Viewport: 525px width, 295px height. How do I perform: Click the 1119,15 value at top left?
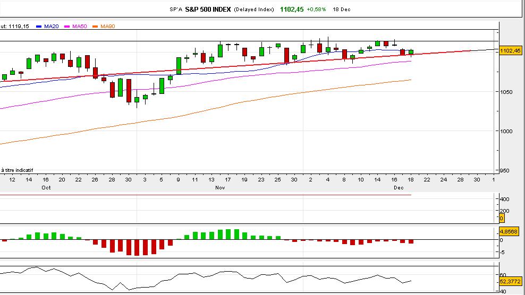pyautogui.click(x=19, y=27)
